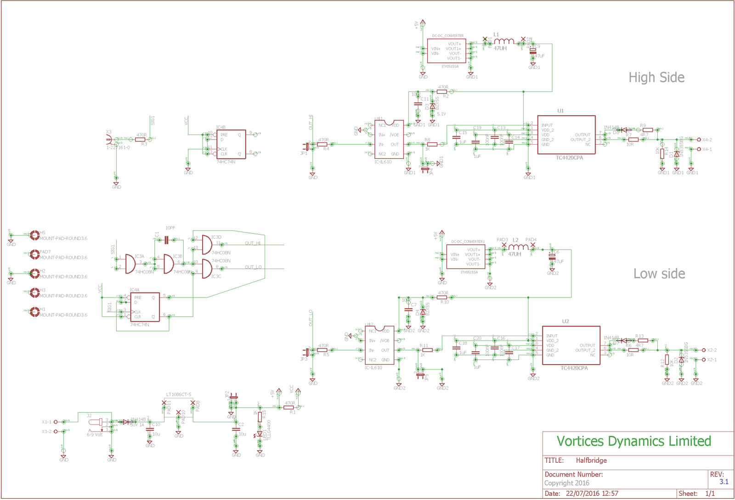Select the U1 TC4420CPA driver chip

click(566, 135)
